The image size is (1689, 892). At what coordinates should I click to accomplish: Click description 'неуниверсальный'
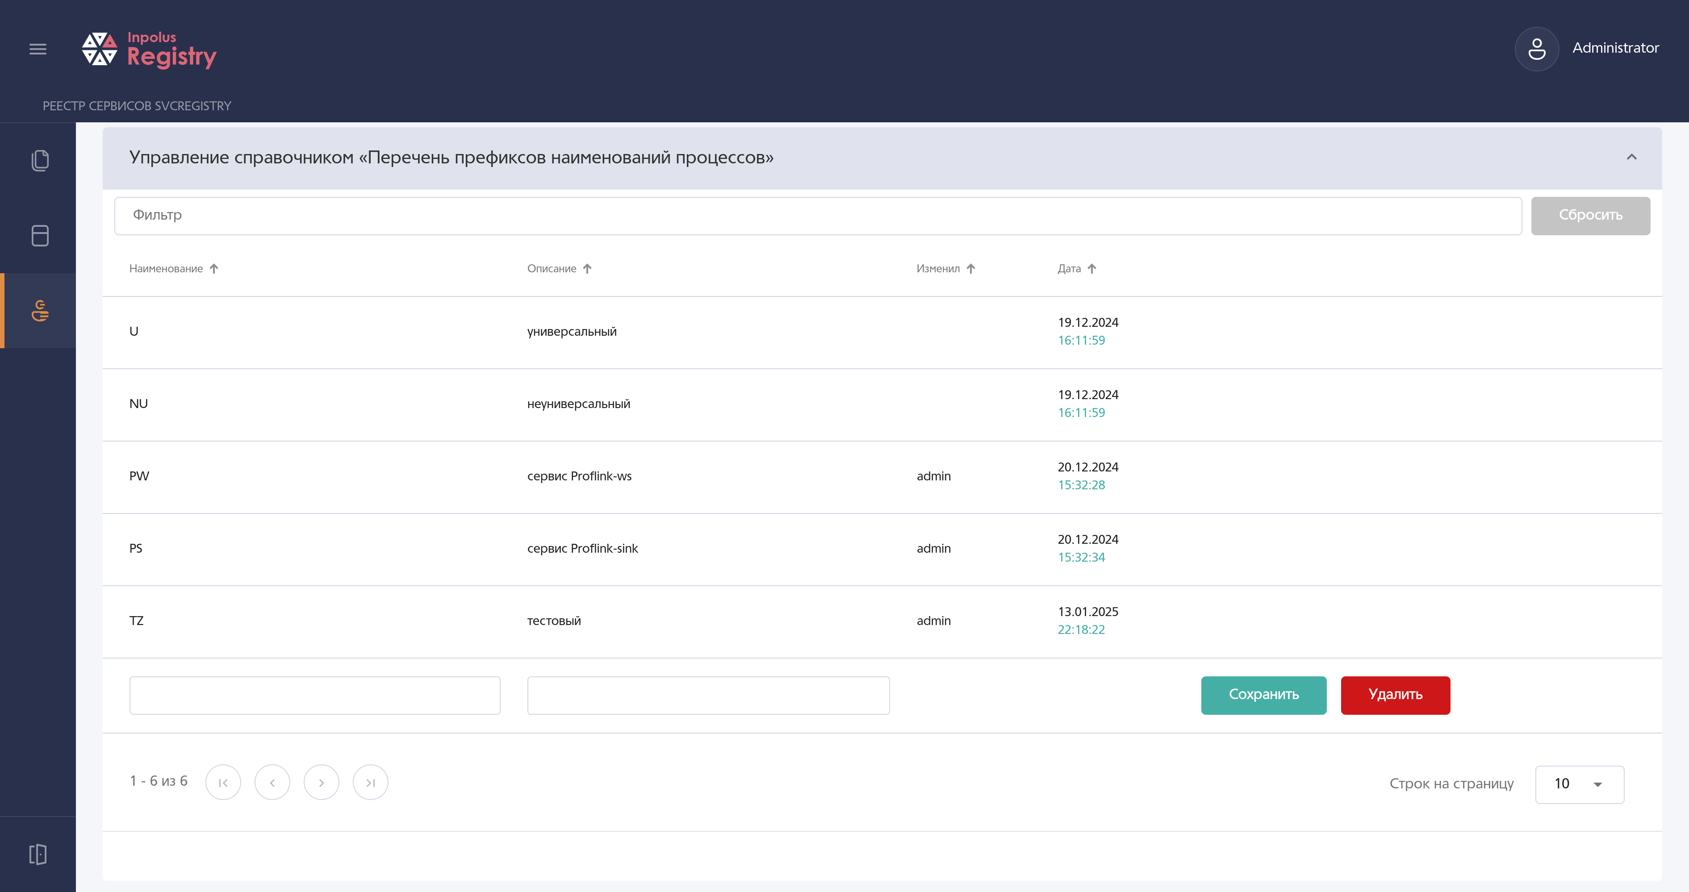tap(578, 404)
